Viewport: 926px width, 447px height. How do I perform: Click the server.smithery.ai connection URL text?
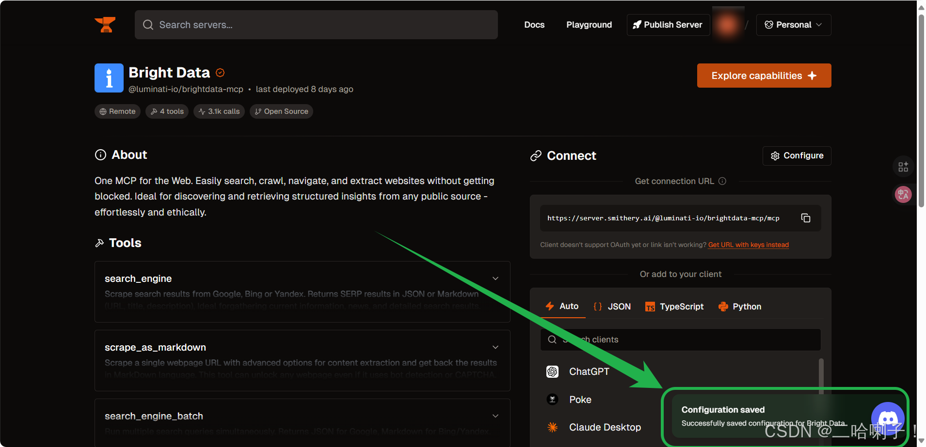663,218
